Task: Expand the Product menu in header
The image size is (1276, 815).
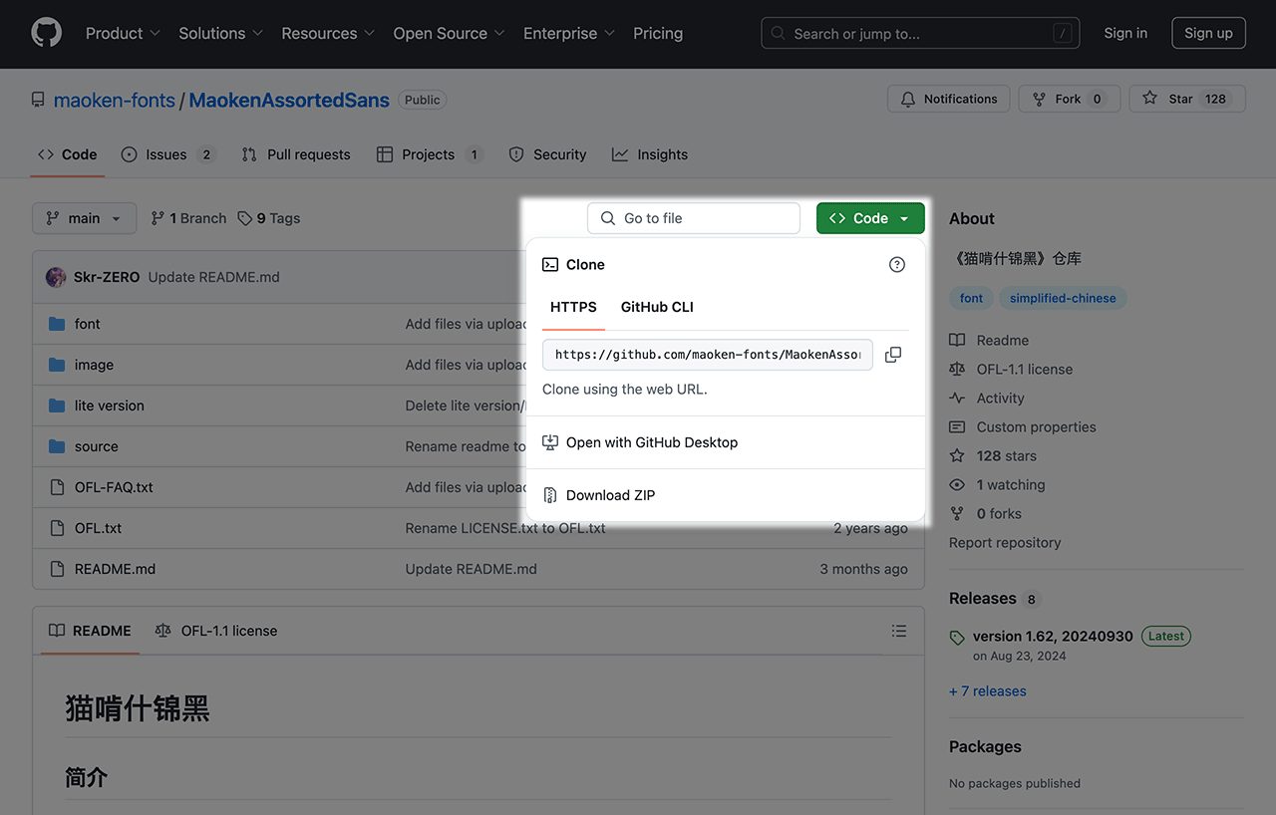Action: (x=123, y=33)
